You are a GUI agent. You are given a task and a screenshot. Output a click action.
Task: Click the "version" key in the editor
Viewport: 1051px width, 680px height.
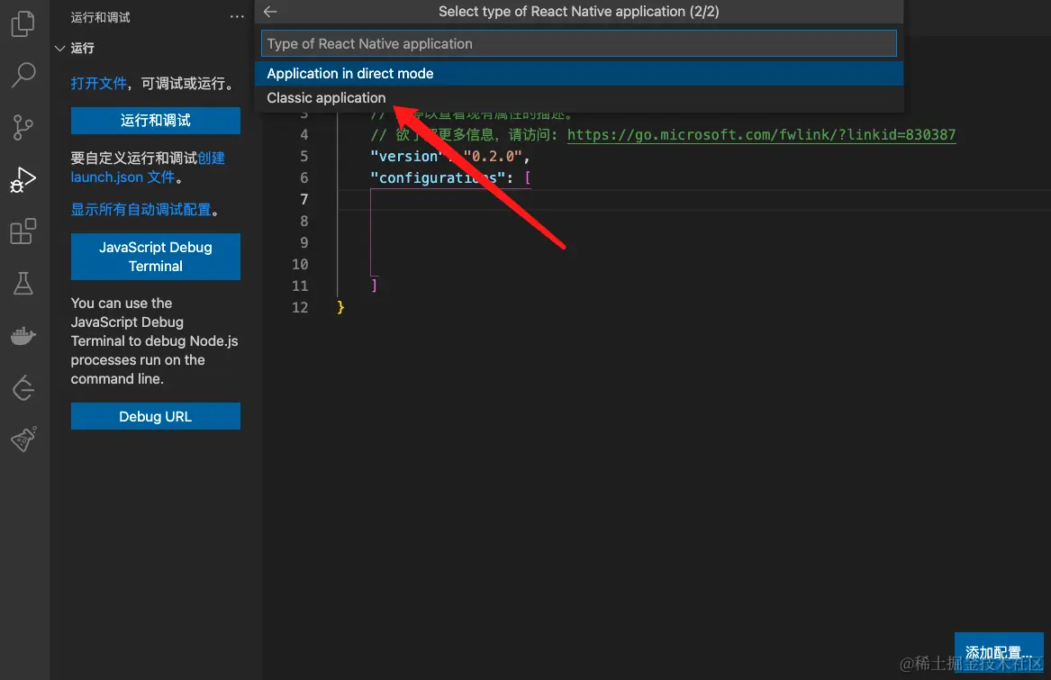(408, 156)
